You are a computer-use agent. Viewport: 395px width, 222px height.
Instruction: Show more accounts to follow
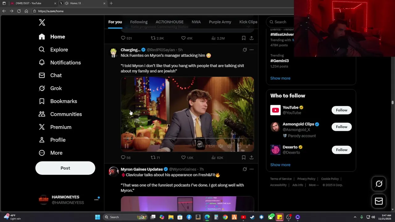tap(280, 165)
